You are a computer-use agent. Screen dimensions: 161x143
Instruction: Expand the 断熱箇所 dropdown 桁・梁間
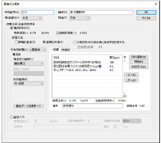(28, 84)
